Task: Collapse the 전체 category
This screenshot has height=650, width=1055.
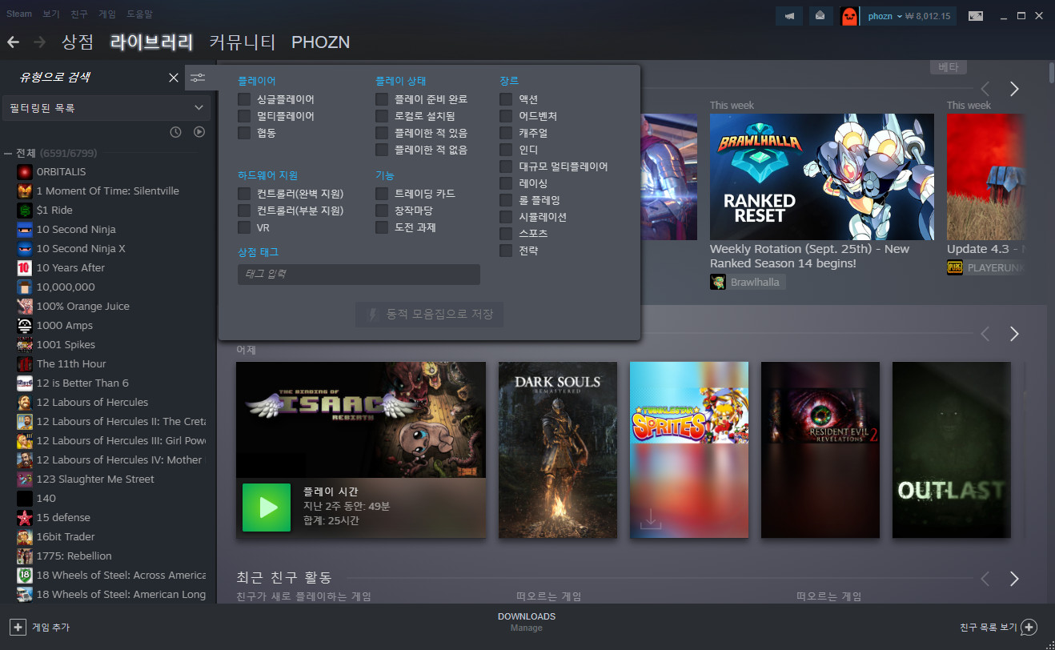Action: pyautogui.click(x=7, y=153)
